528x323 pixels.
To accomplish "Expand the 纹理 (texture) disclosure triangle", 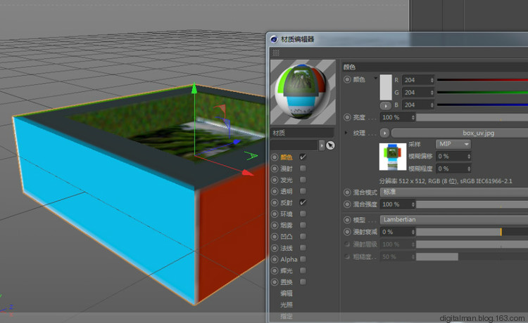I will point(346,132).
